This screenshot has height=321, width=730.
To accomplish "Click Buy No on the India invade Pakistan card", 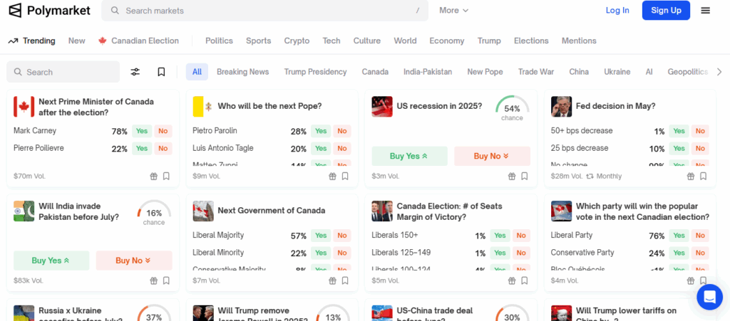I will click(x=134, y=261).
